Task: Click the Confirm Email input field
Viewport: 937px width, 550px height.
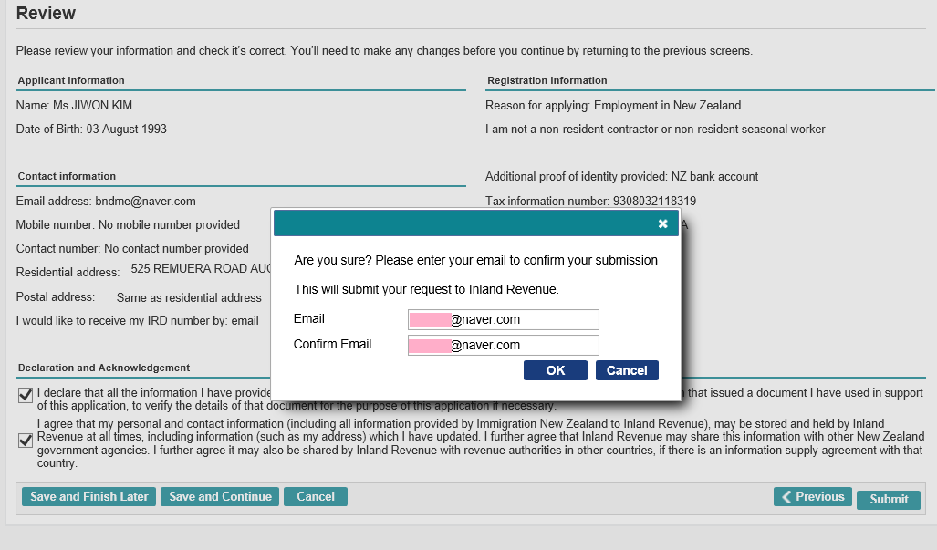Action: point(503,345)
